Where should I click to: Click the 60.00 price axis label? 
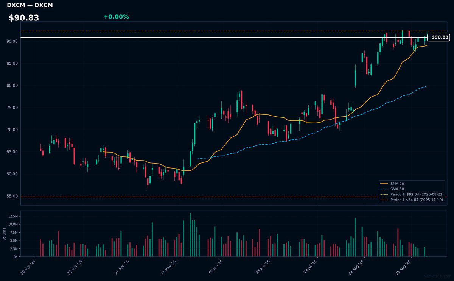point(12,174)
